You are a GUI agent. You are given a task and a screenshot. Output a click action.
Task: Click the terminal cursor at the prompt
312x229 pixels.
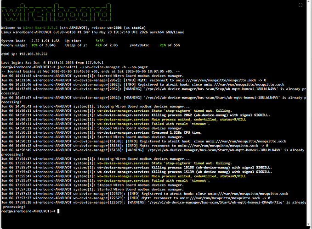click(x=58, y=211)
